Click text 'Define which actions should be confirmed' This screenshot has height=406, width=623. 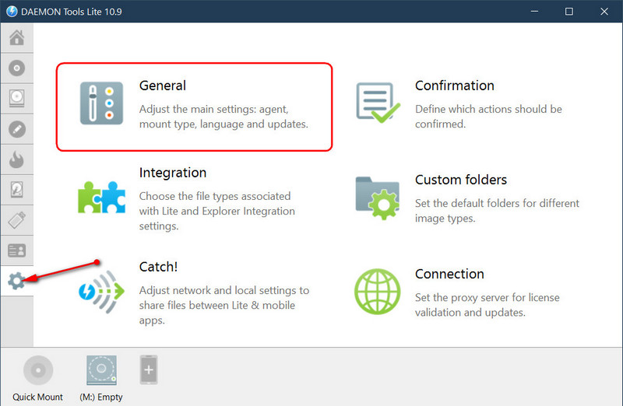pos(488,117)
